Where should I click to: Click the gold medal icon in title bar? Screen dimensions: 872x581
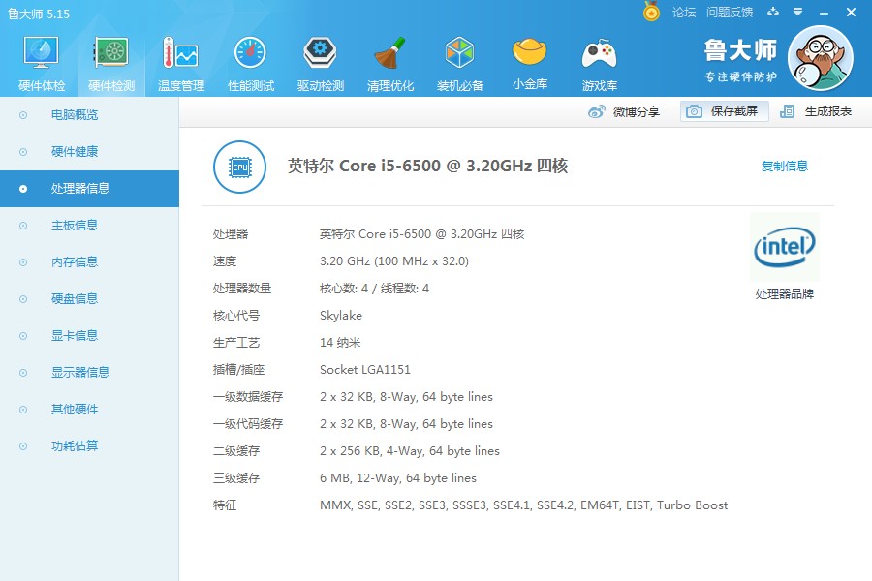click(x=651, y=11)
